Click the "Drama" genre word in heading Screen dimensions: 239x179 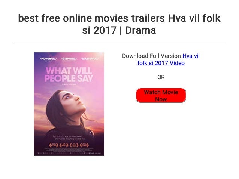[x=140, y=30]
